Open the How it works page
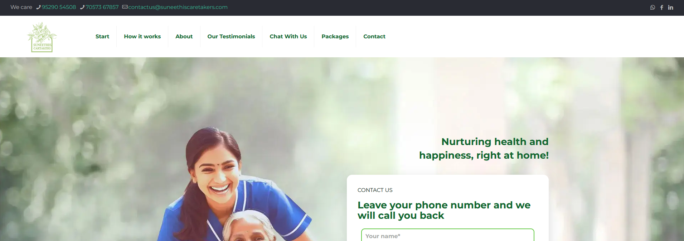The height and width of the screenshot is (241, 684). click(142, 37)
